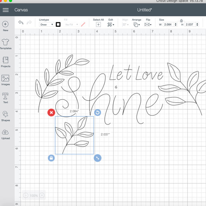Open the Projects panel

click(6, 62)
